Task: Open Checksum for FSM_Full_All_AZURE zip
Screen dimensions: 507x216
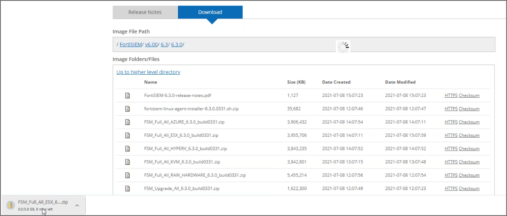Action: point(469,122)
